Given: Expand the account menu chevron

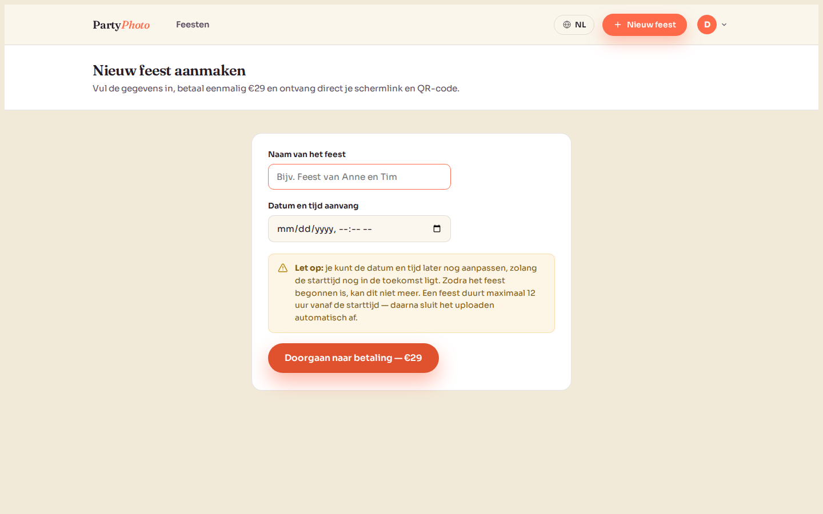Looking at the screenshot, I should pyautogui.click(x=724, y=25).
